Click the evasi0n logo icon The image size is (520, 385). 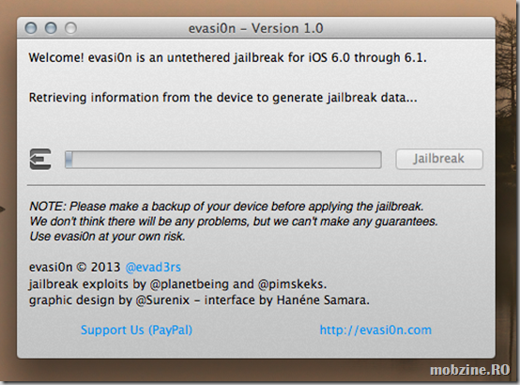click(40, 160)
